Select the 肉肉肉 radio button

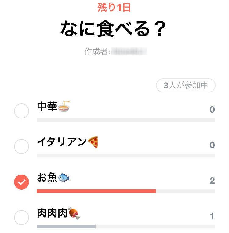(x=22, y=218)
